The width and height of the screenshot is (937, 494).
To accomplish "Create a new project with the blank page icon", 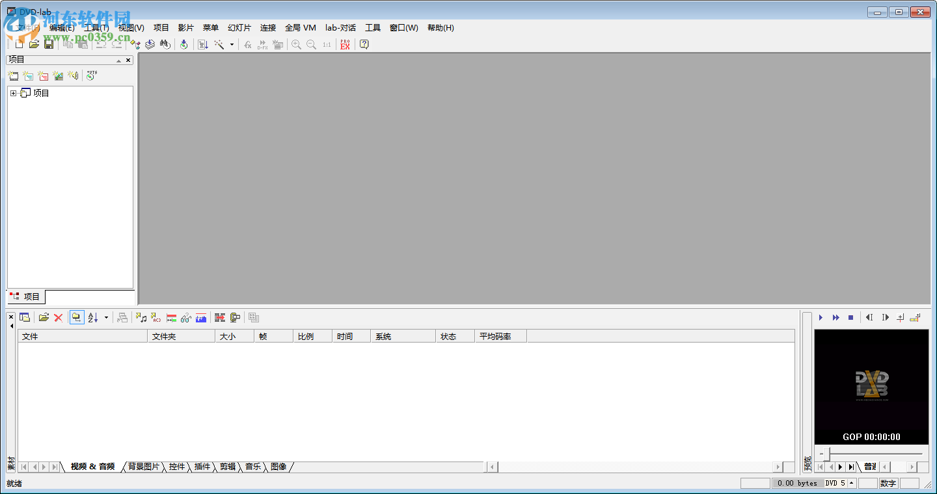I will click(19, 44).
